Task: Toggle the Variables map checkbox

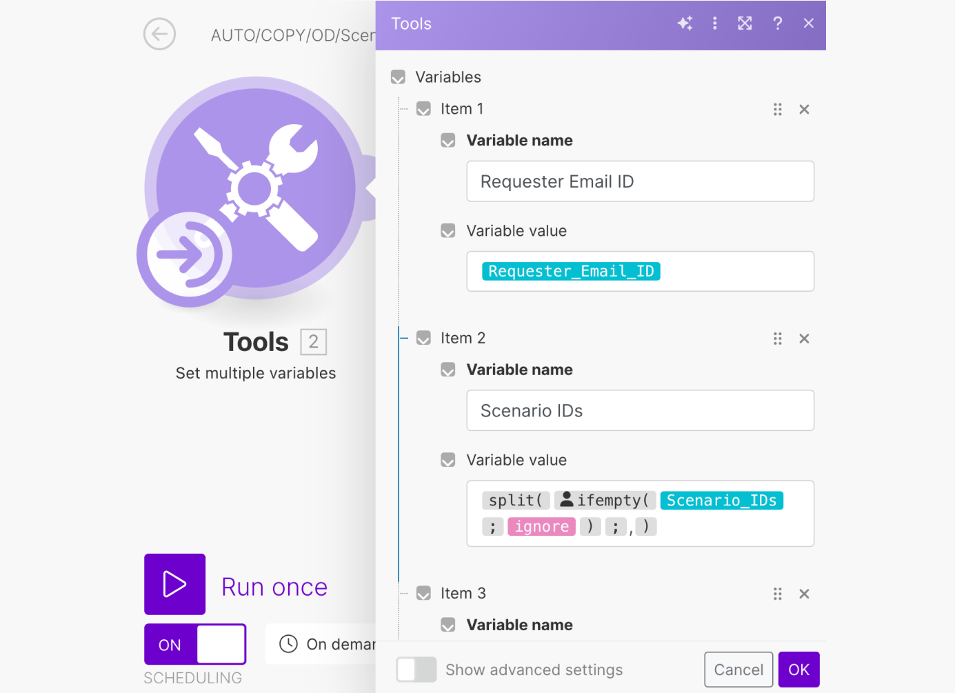Action: click(x=398, y=77)
